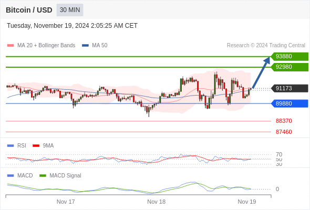This screenshot has height=210, width=310.
Task: Click the pink MA 20 legend swatch
Action: [x=11, y=46]
